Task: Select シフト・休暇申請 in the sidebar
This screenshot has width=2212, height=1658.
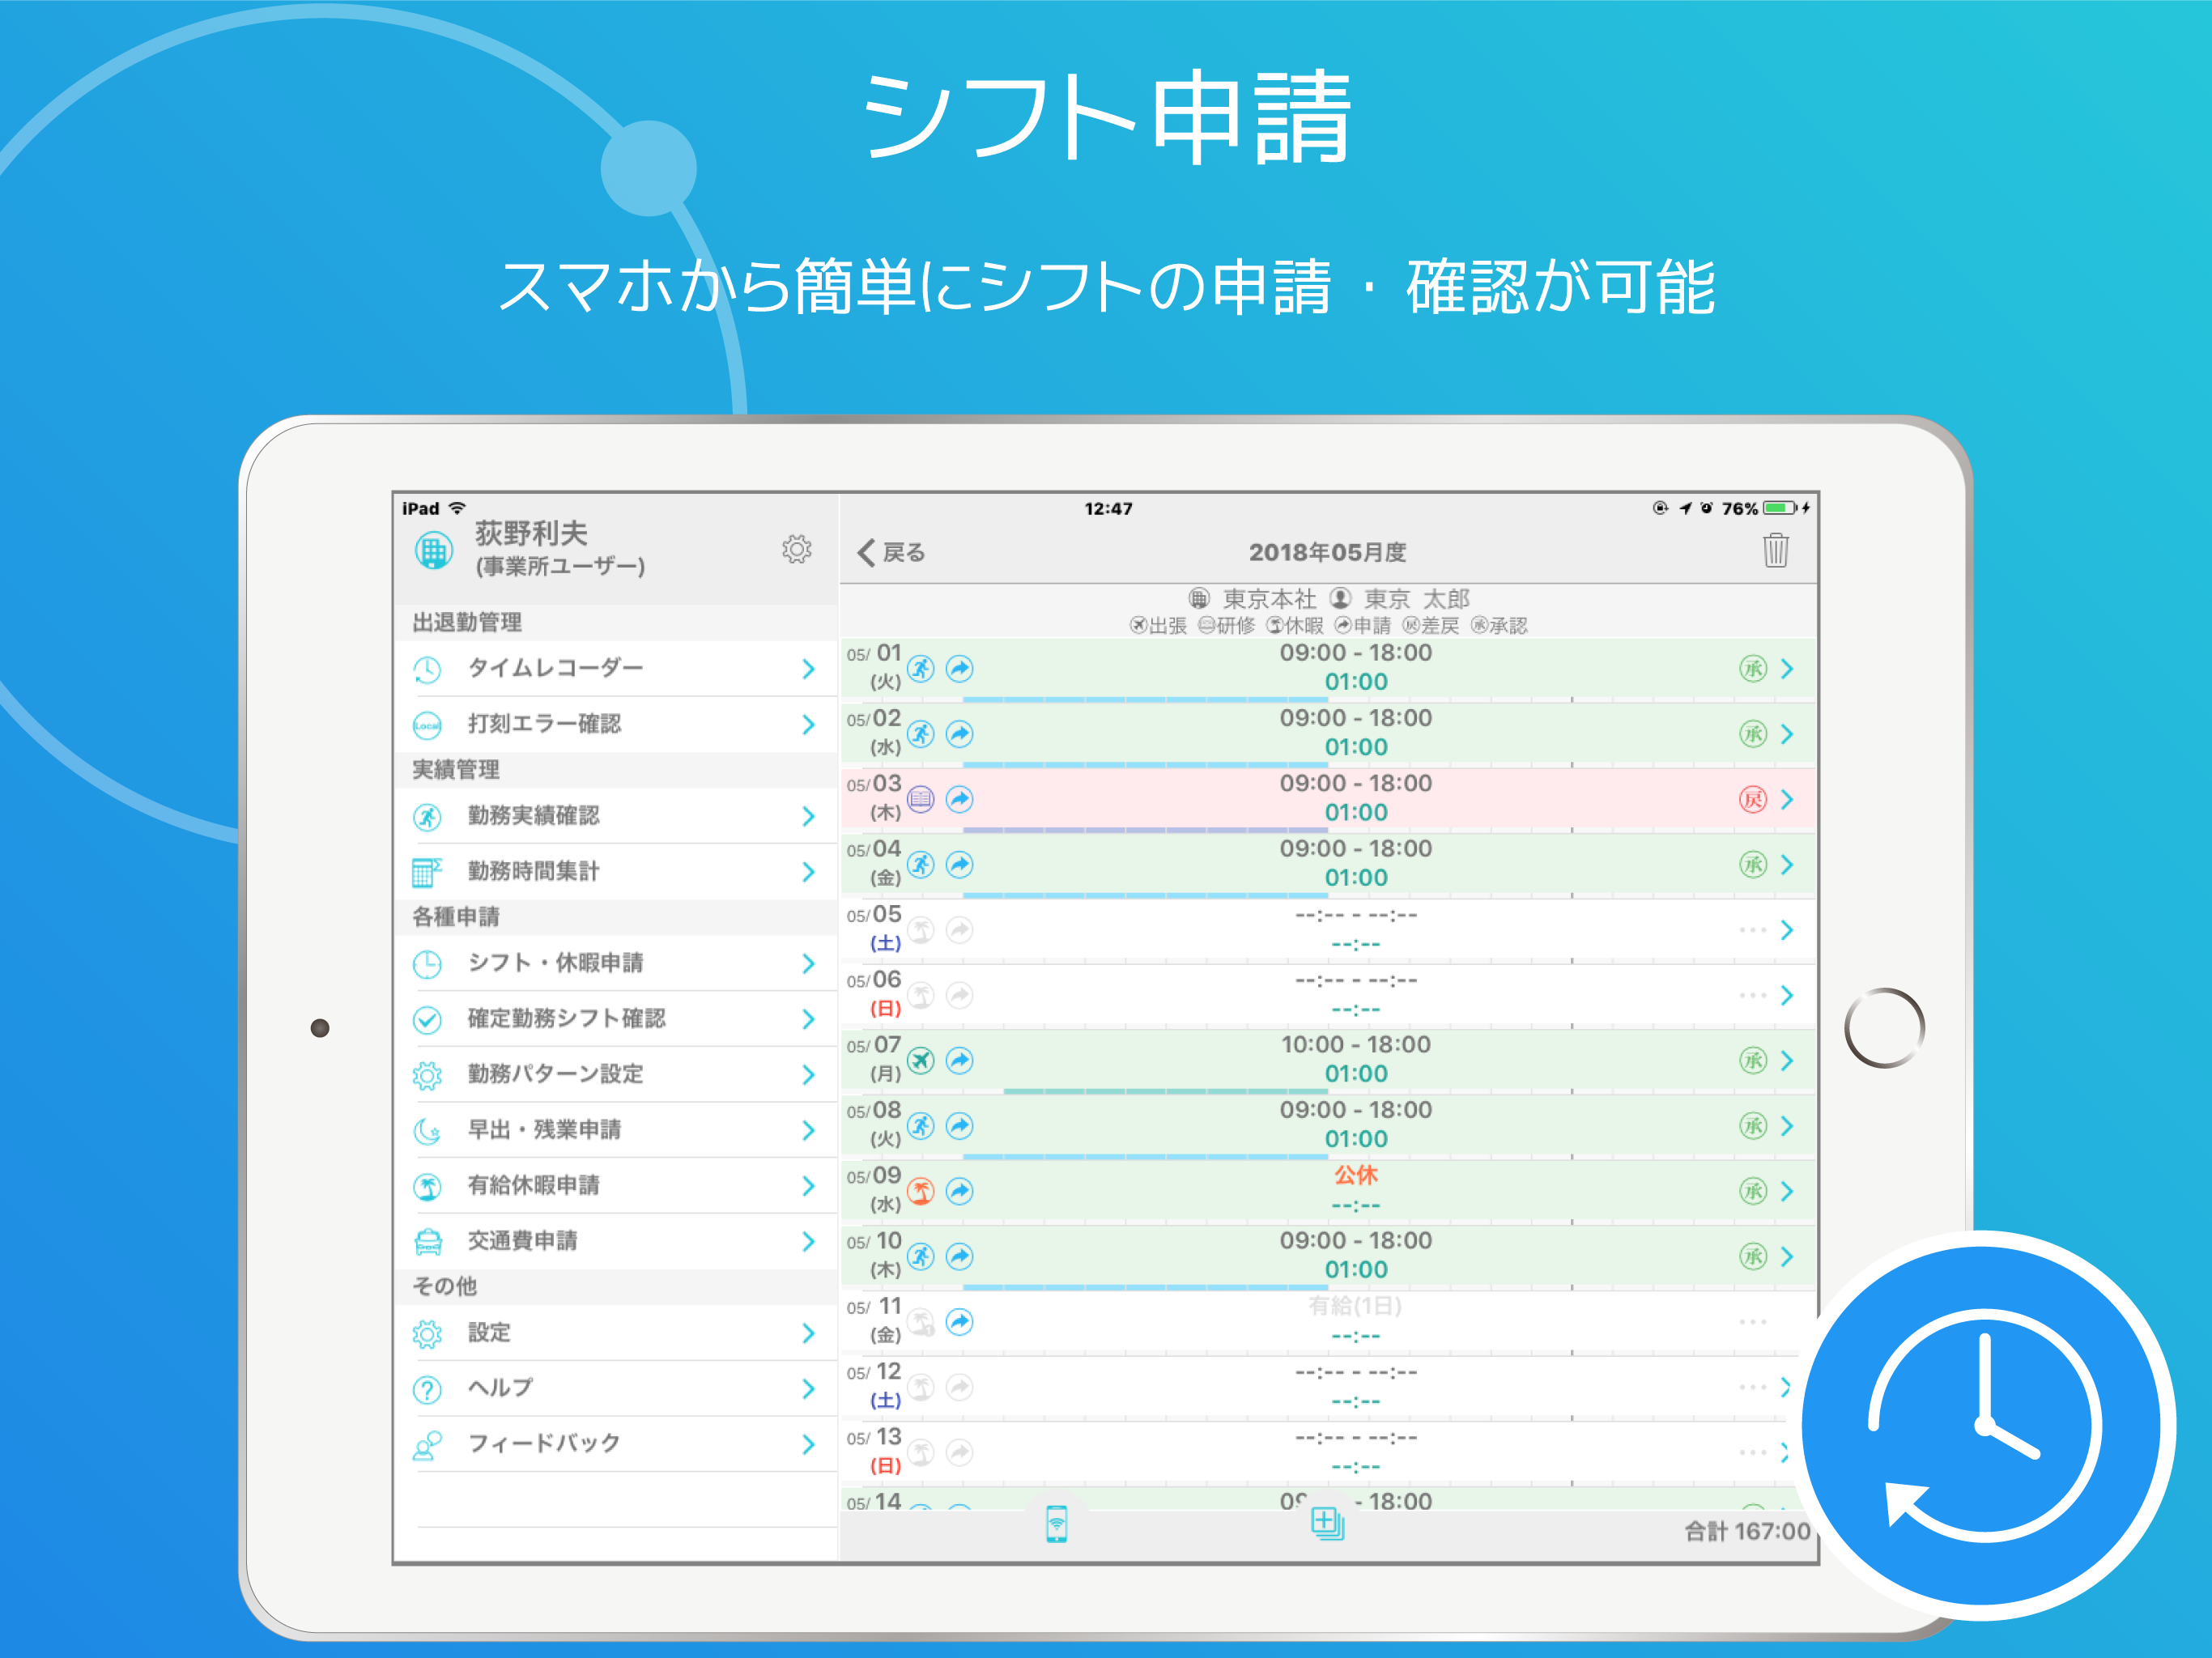Action: 616,963
